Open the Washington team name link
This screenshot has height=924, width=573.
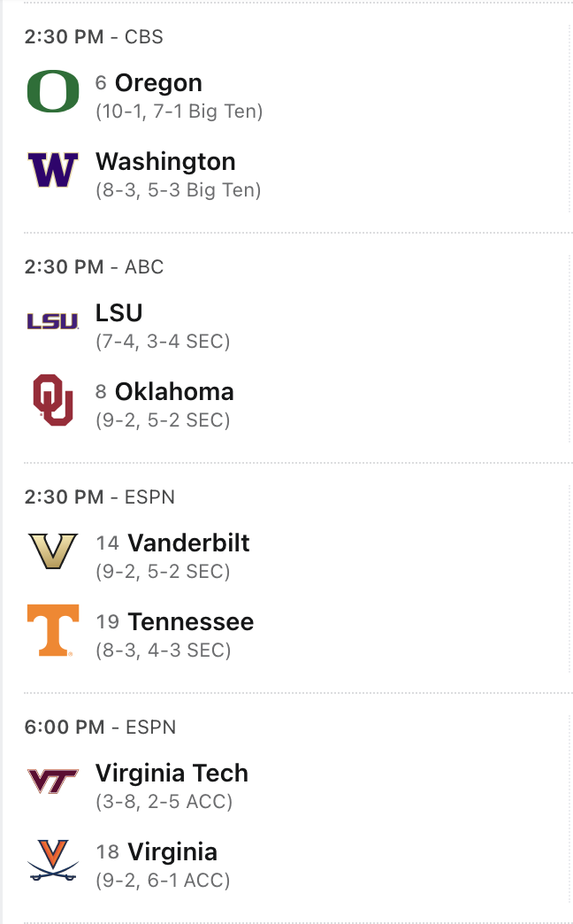165,162
